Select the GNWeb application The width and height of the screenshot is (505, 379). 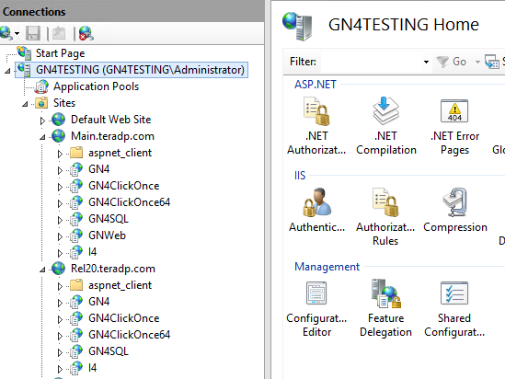point(107,235)
